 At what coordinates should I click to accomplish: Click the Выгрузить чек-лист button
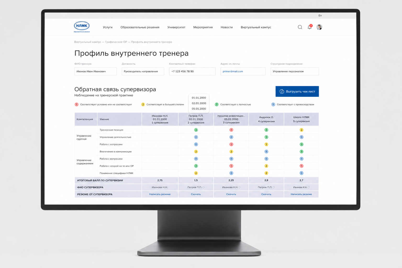(x=297, y=92)
